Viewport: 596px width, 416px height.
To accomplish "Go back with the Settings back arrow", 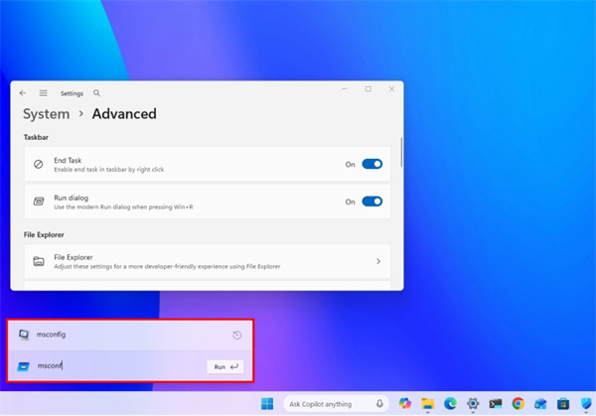I will 23,93.
